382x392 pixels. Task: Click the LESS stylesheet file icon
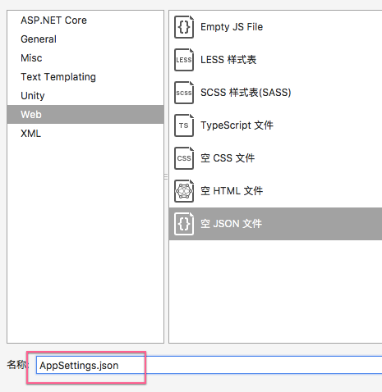pos(184,60)
